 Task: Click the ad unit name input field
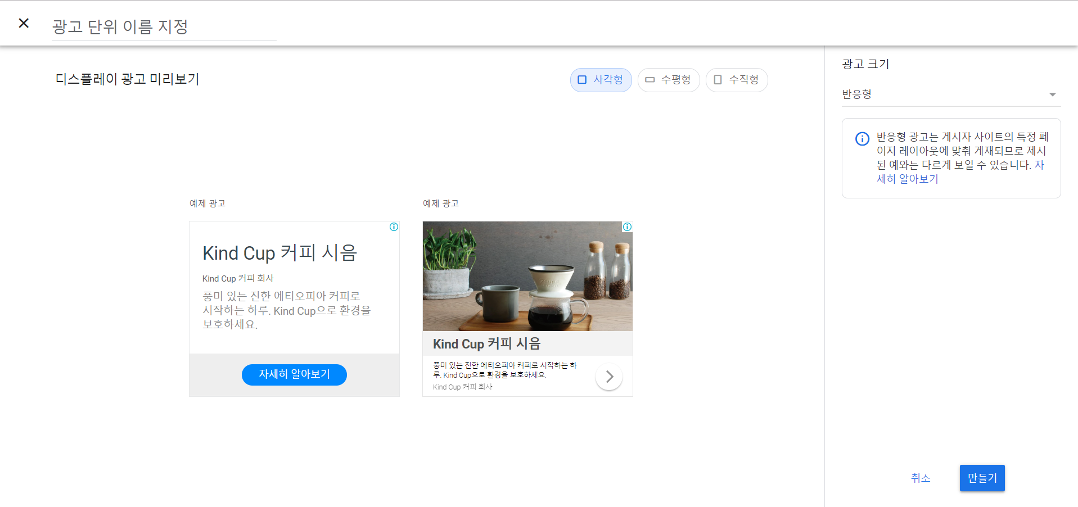164,26
